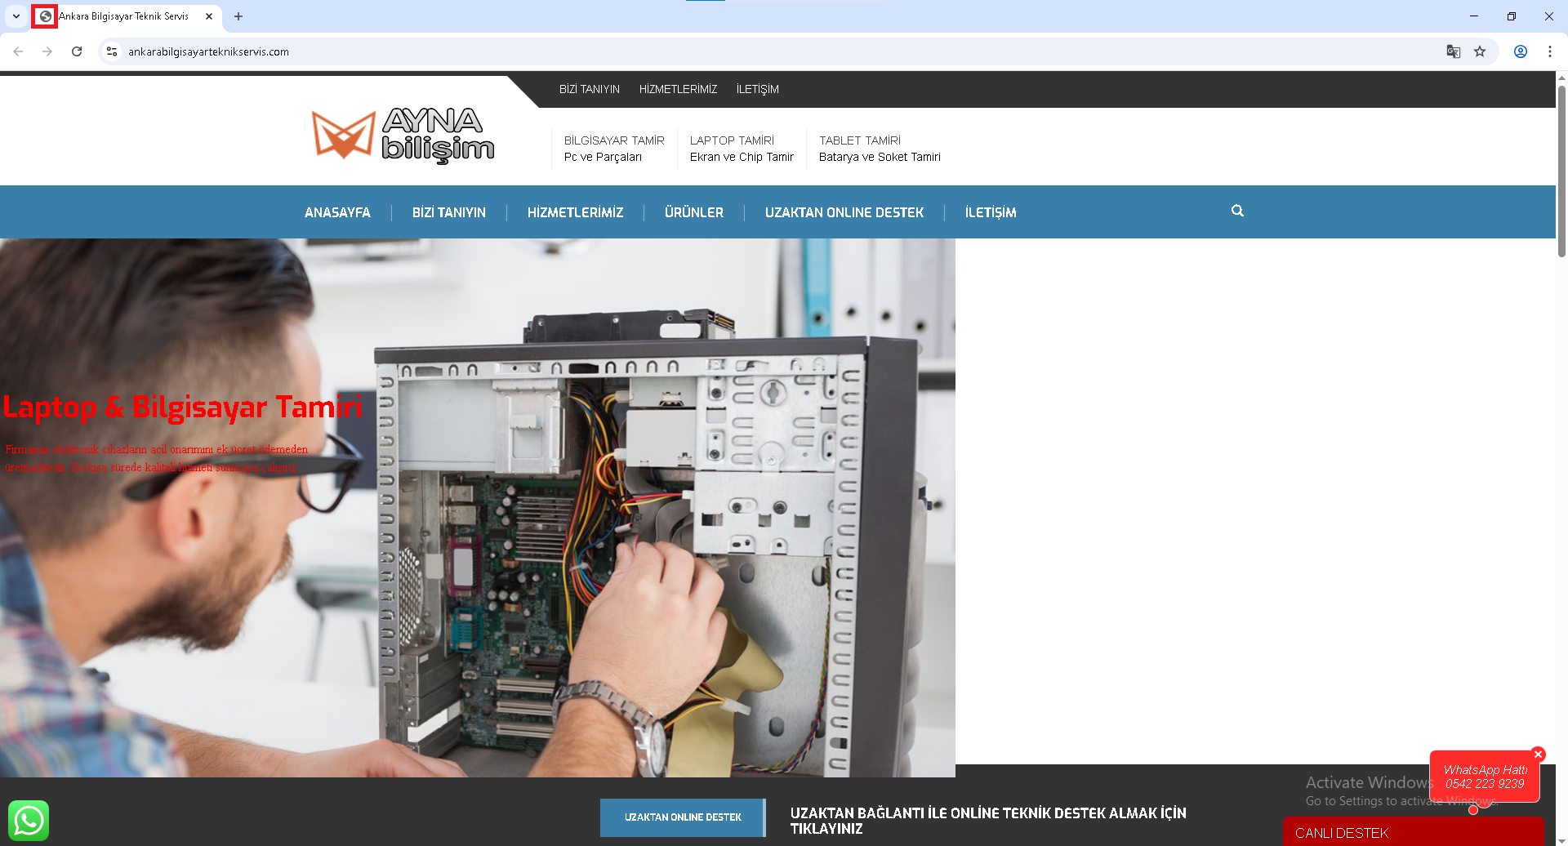The width and height of the screenshot is (1568, 846).
Task: Open HİZMETLERİMİZ in the blue navigation bar
Action: [575, 212]
